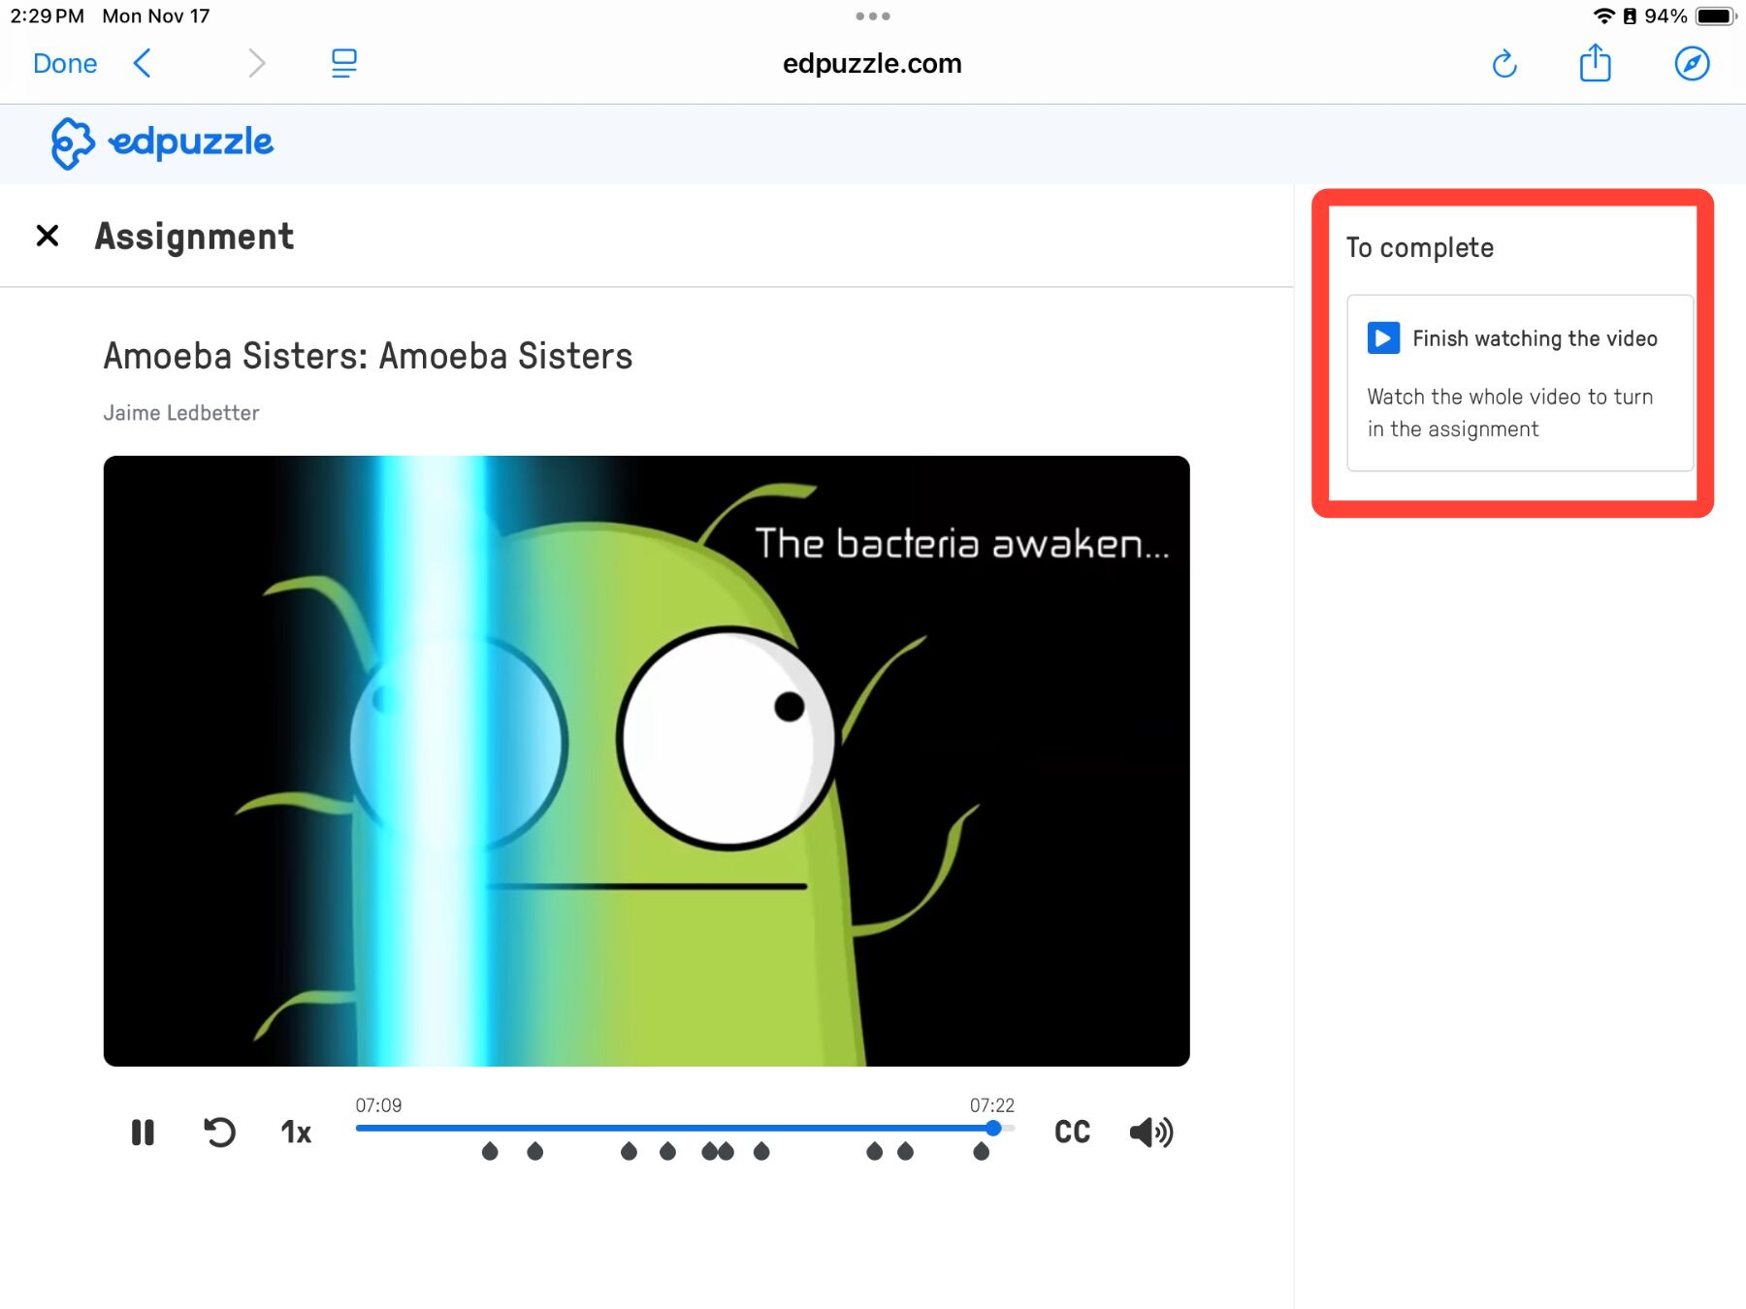Go forward with the browser forward arrow

coord(256,63)
